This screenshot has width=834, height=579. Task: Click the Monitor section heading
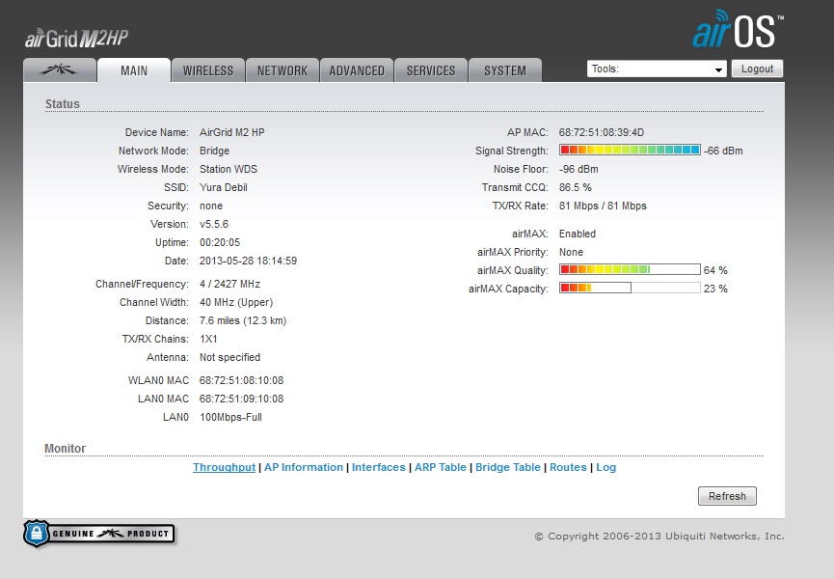(x=65, y=448)
